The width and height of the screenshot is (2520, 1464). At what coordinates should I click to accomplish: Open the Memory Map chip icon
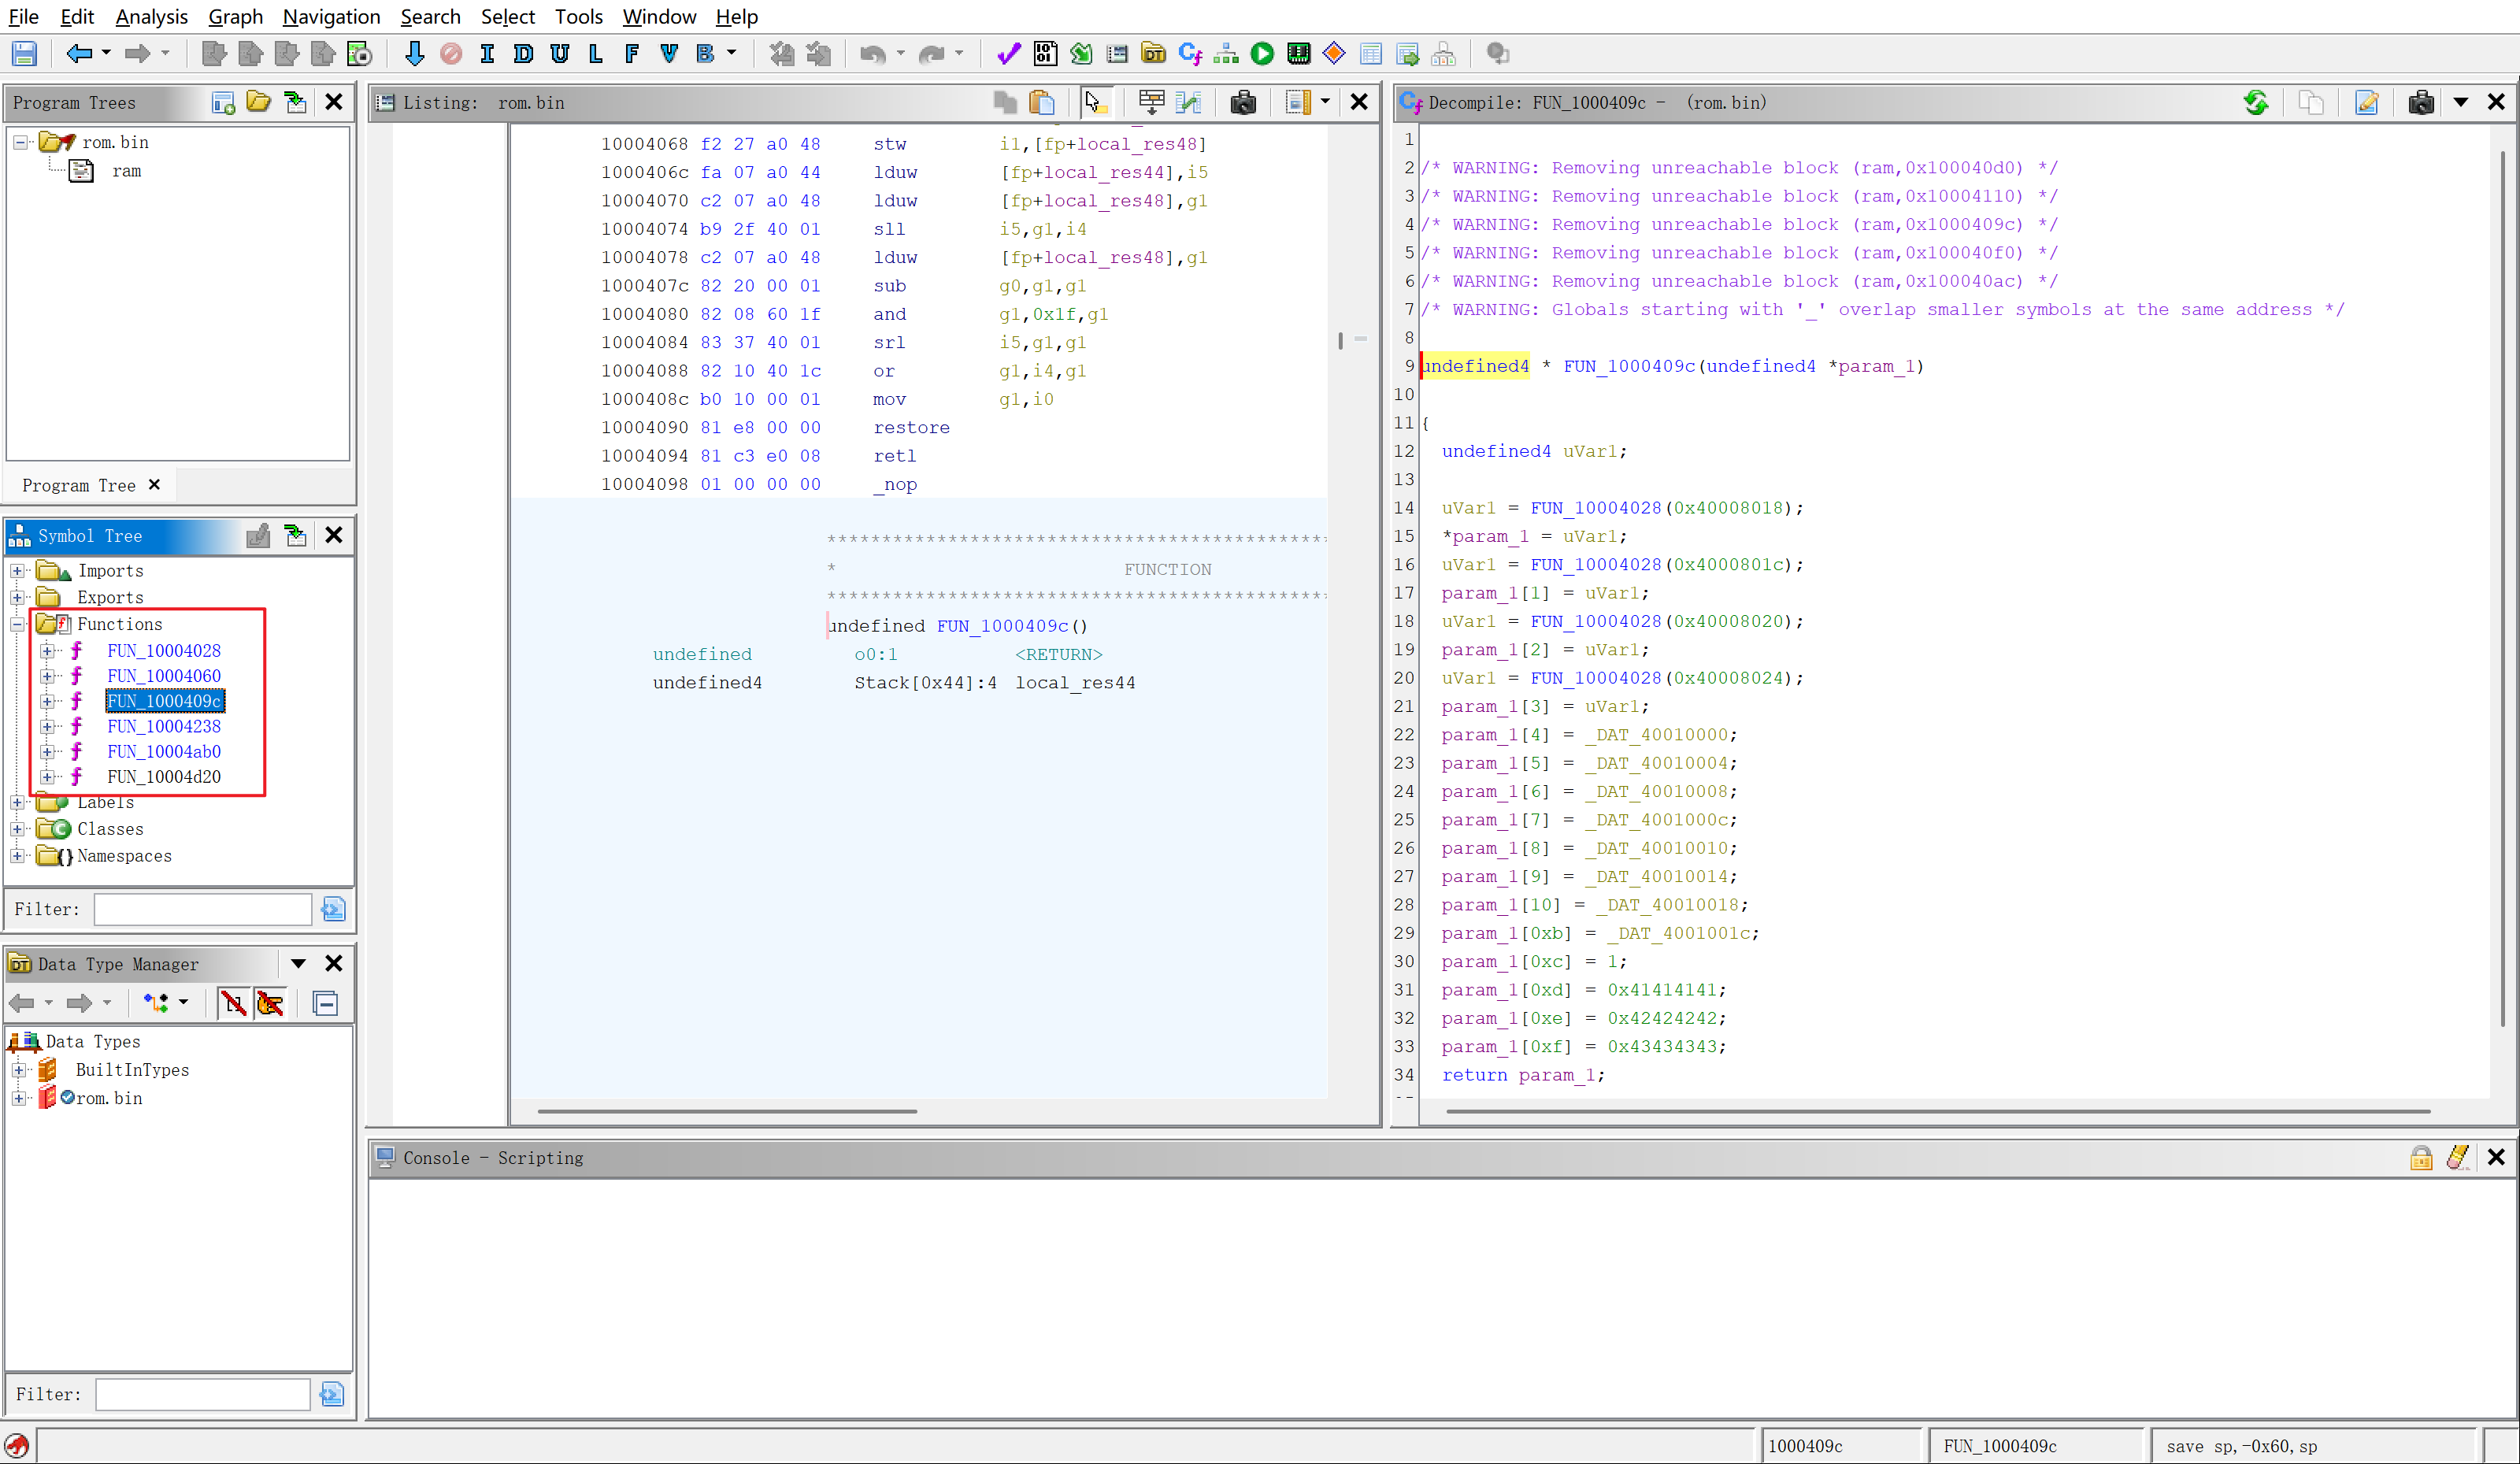[1298, 54]
